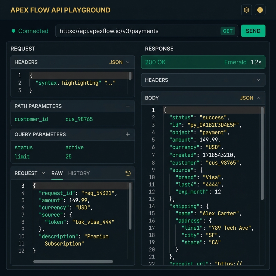This screenshot has width=276, height=276.
Task: Click the "state": "CA" response line
Action: point(201,242)
